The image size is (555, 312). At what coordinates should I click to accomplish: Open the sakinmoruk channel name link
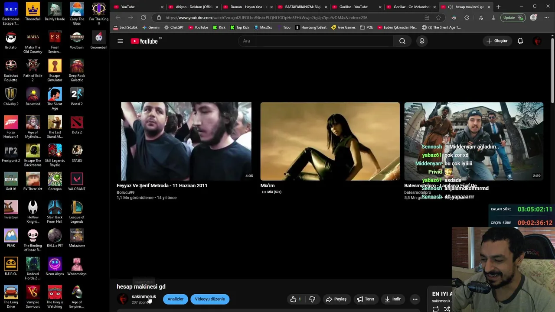[x=144, y=297]
